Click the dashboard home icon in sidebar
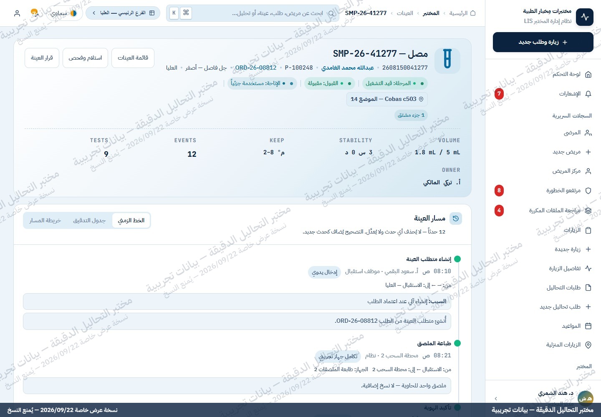601x417 pixels. click(x=588, y=74)
